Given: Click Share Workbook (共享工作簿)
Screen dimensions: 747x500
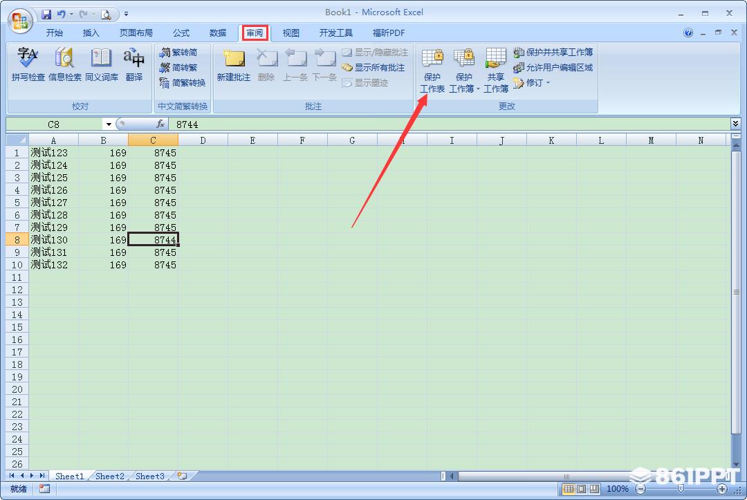Looking at the screenshot, I should pos(496,71).
